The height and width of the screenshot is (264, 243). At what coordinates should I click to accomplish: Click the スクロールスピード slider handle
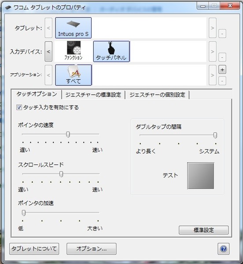(61, 174)
